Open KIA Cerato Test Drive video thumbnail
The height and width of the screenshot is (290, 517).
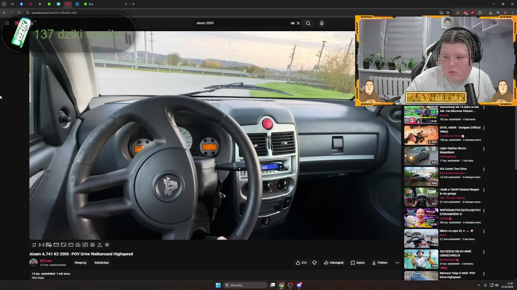[421, 176]
